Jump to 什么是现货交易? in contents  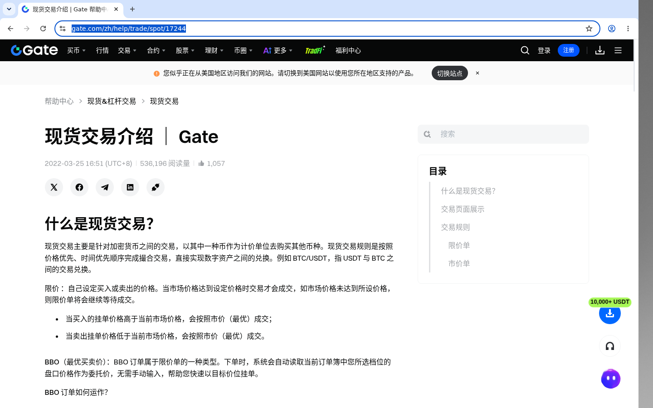click(468, 191)
